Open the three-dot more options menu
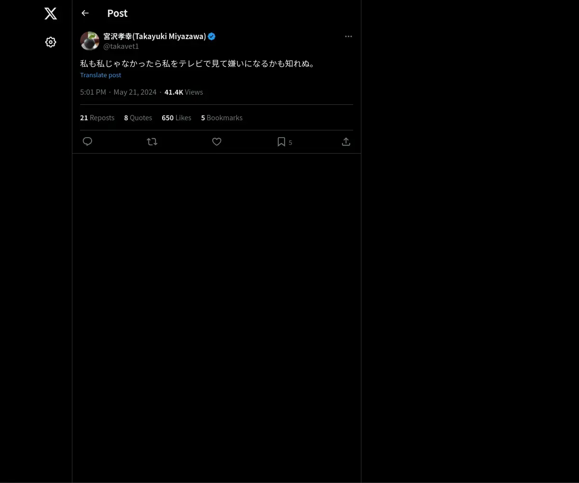 pos(348,36)
